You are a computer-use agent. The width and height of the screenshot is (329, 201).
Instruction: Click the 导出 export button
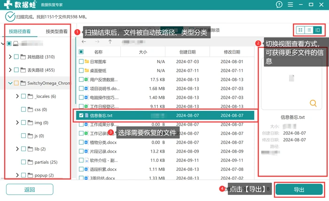299,190
